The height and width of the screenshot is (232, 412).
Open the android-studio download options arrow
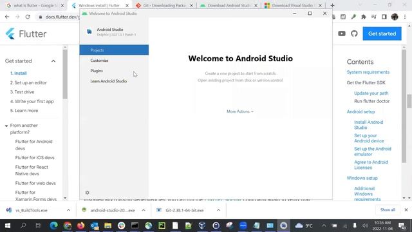click(x=144, y=210)
